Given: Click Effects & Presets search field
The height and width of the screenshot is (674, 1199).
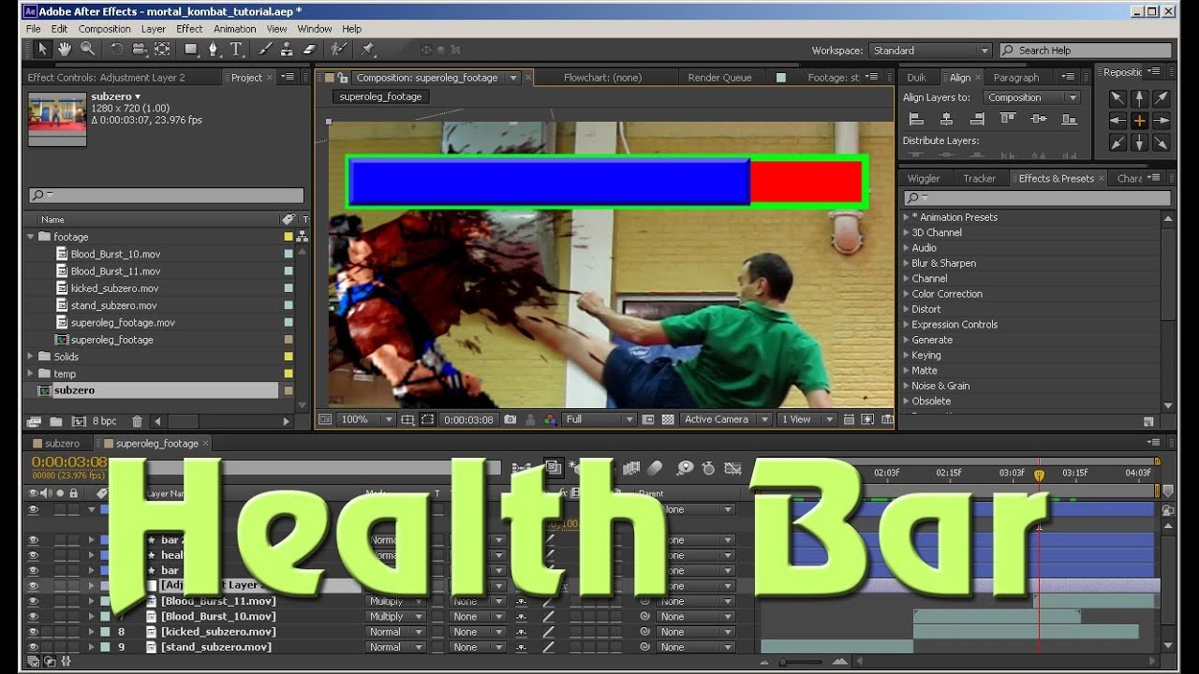Looking at the screenshot, I should pos(1037,198).
